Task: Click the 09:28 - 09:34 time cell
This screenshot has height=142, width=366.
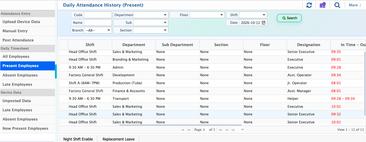Action: click(x=347, y=99)
